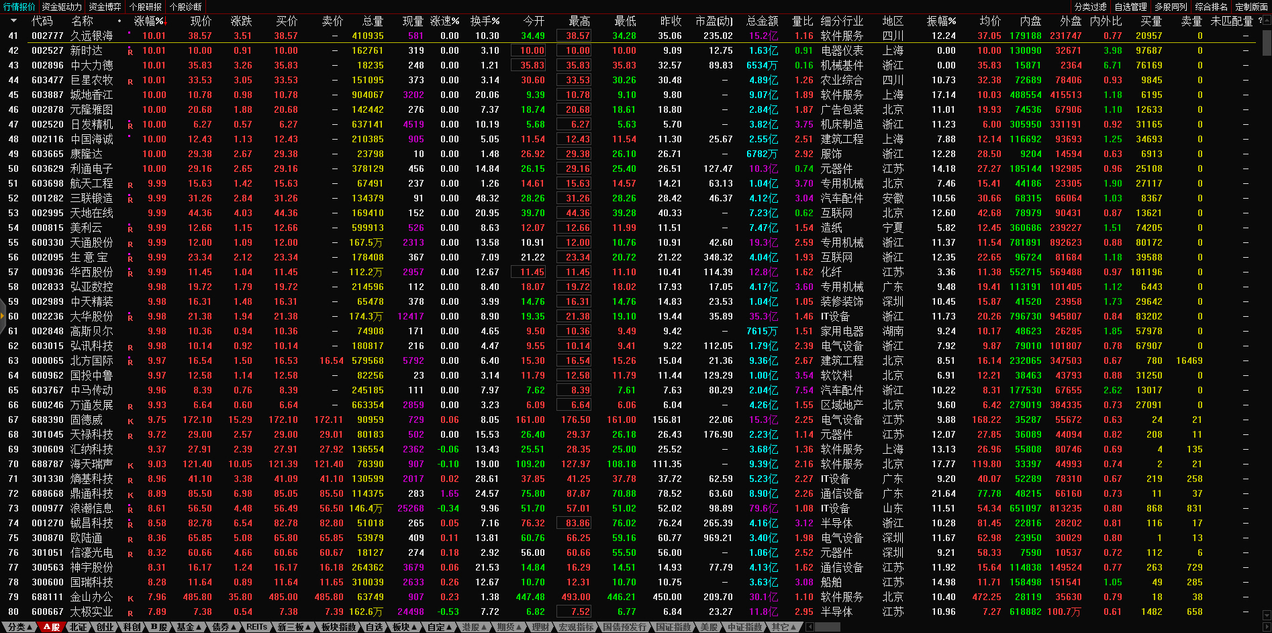Screen dimensions: 1272x633
Task: Switch to the 资金驱动力 tab
Action: pos(62,7)
